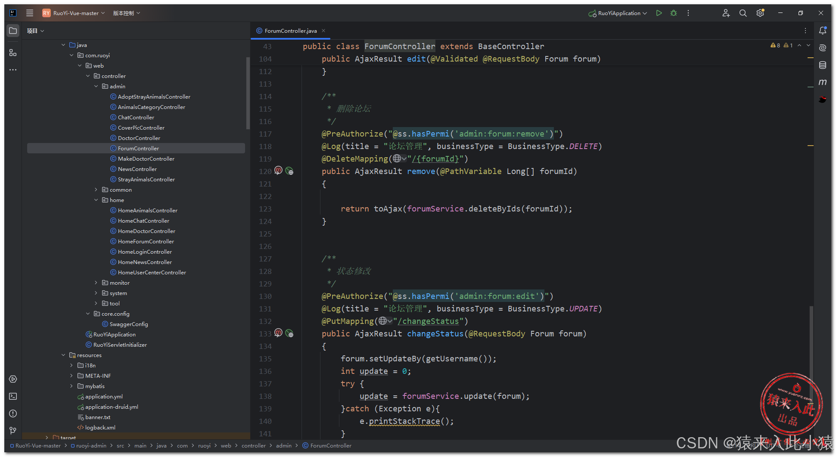Close the ForumController.java tab
The width and height of the screenshot is (836, 457).
coord(323,31)
